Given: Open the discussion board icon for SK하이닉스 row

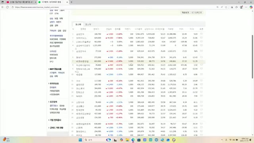Looking at the screenshot, I should pyautogui.click(x=201, y=38).
